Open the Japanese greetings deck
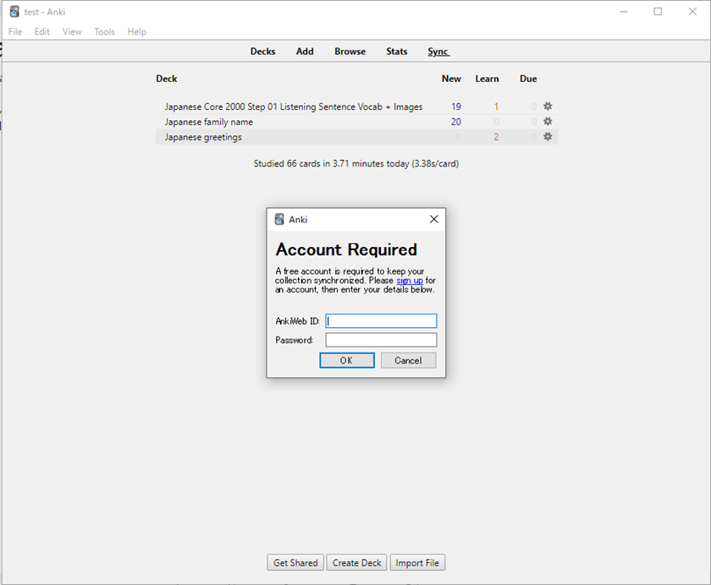 (x=203, y=137)
